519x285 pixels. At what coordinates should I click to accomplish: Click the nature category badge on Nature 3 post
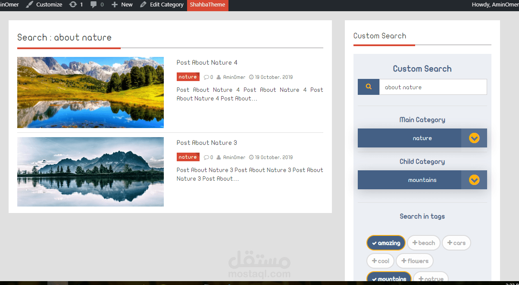pyautogui.click(x=188, y=157)
